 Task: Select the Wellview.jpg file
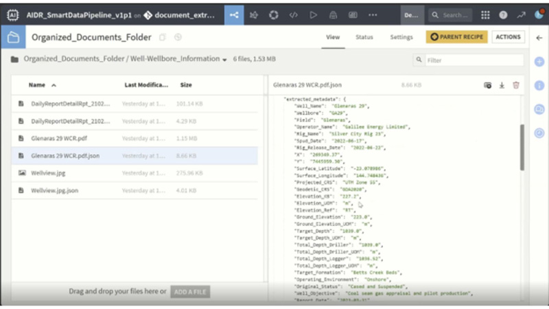(135, 173)
